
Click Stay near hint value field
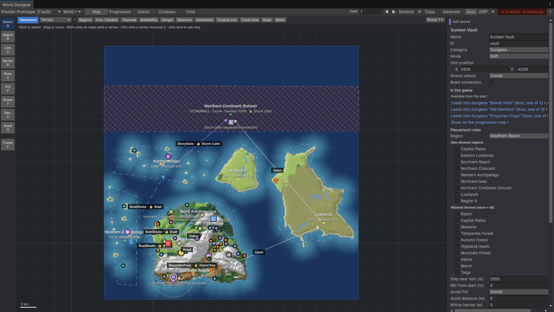[519, 279]
